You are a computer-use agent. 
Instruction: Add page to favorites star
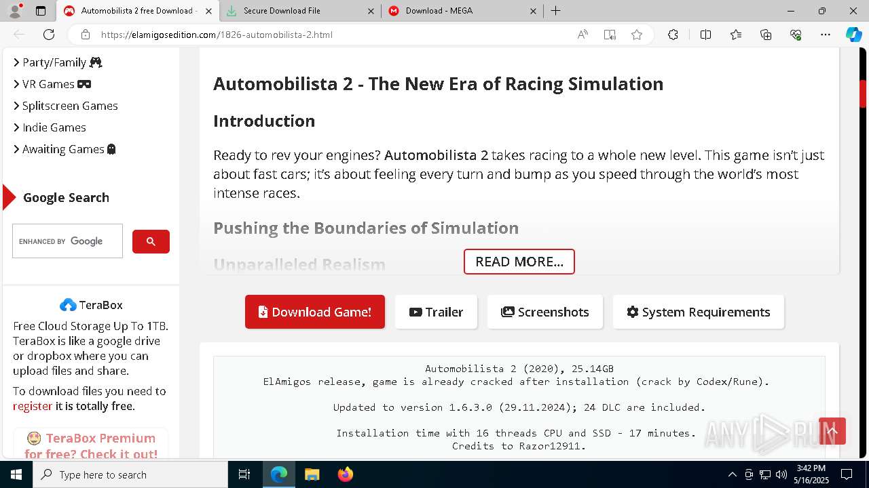tap(637, 35)
